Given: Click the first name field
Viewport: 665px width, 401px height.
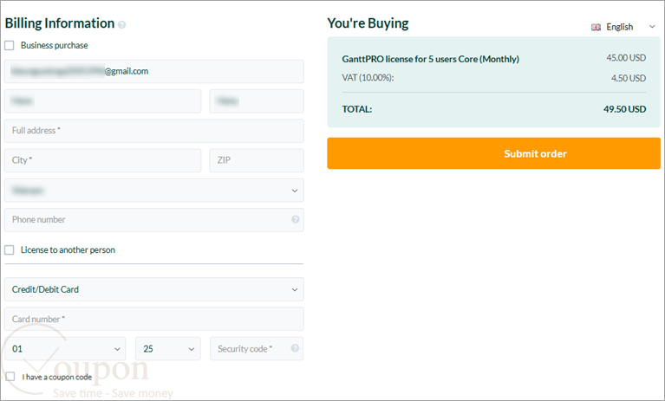Looking at the screenshot, I should pyautogui.click(x=102, y=100).
